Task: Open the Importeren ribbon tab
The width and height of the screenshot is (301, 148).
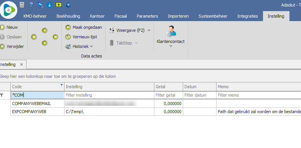Action: pos(178,16)
